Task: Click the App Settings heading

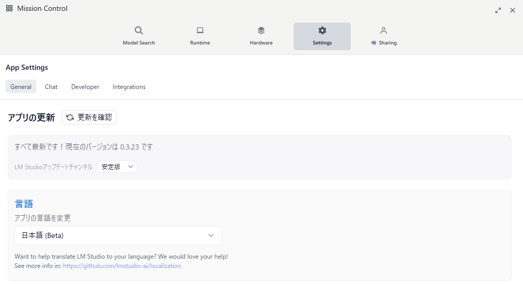Action: click(x=26, y=67)
